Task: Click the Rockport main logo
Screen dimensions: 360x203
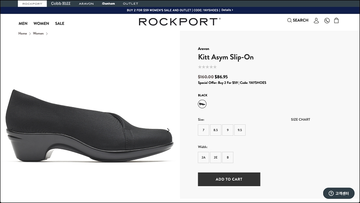Action: coord(180,22)
